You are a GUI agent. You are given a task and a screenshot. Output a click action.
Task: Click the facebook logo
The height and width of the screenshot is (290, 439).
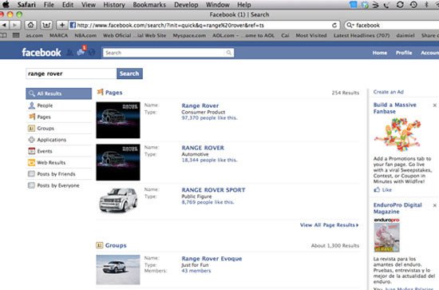(x=42, y=53)
